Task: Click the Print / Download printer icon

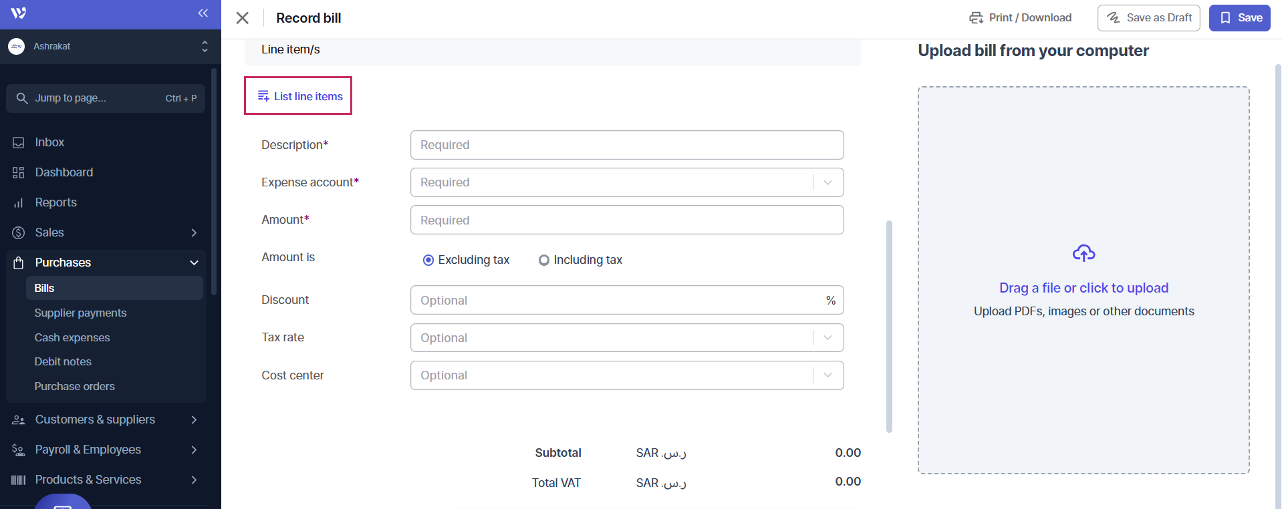Action: point(976,18)
